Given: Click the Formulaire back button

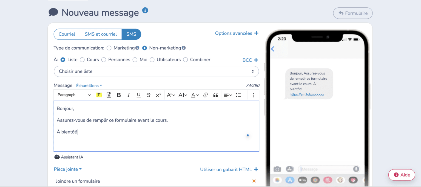Looking at the screenshot, I should [x=353, y=13].
